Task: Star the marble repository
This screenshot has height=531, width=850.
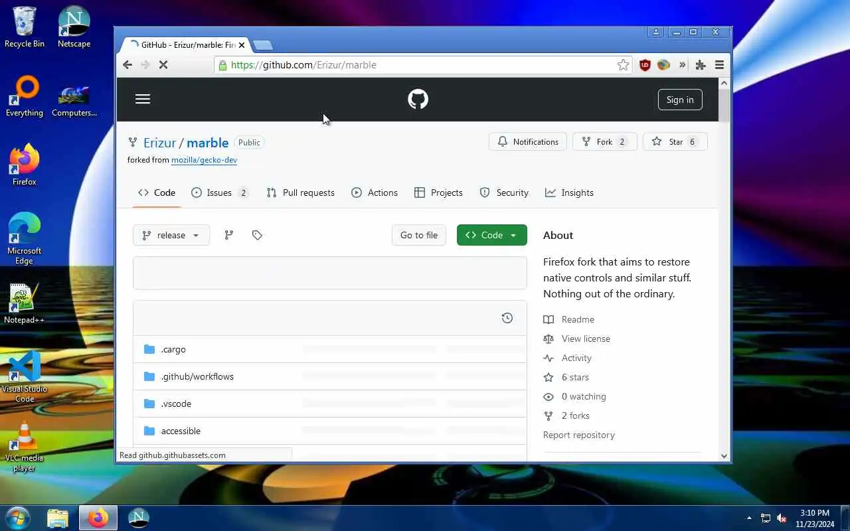Action: (675, 141)
